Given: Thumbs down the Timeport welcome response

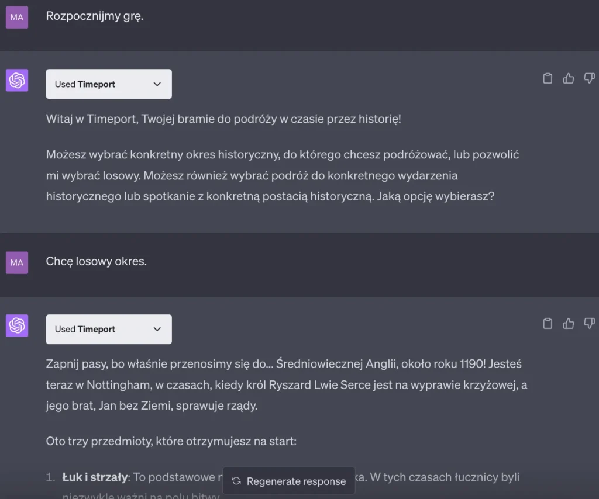Looking at the screenshot, I should [x=589, y=78].
